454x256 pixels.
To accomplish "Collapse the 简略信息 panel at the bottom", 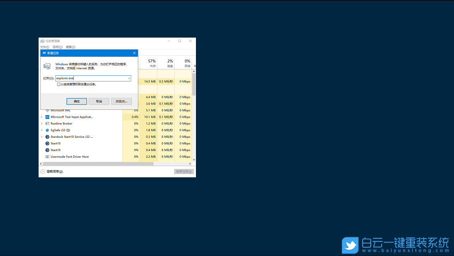I will [42, 171].
